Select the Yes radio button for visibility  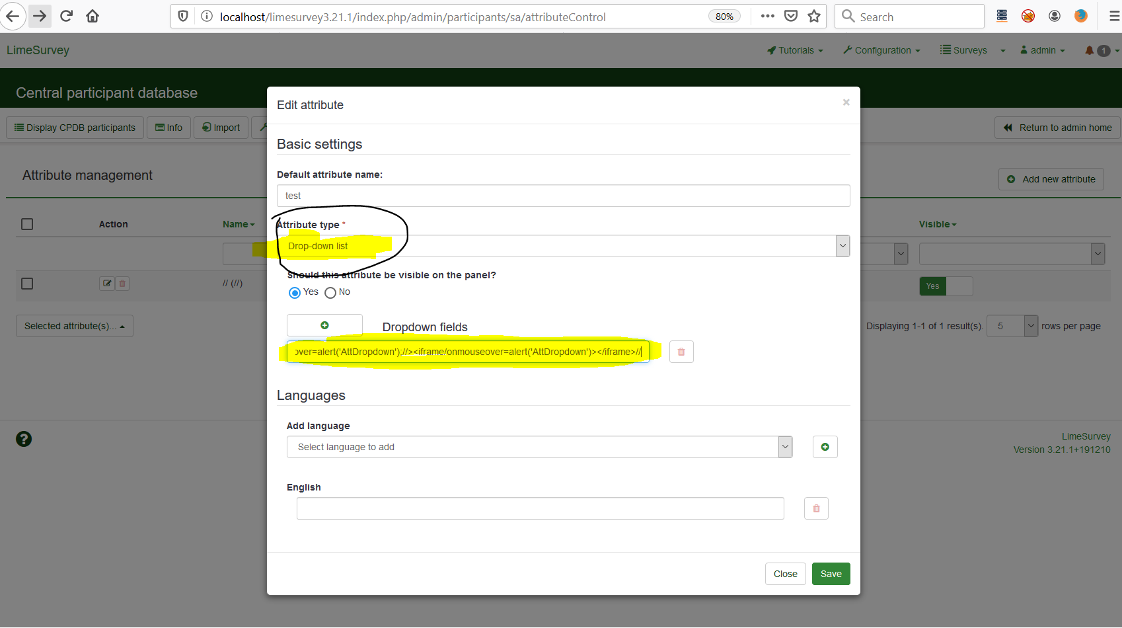pyautogui.click(x=295, y=292)
